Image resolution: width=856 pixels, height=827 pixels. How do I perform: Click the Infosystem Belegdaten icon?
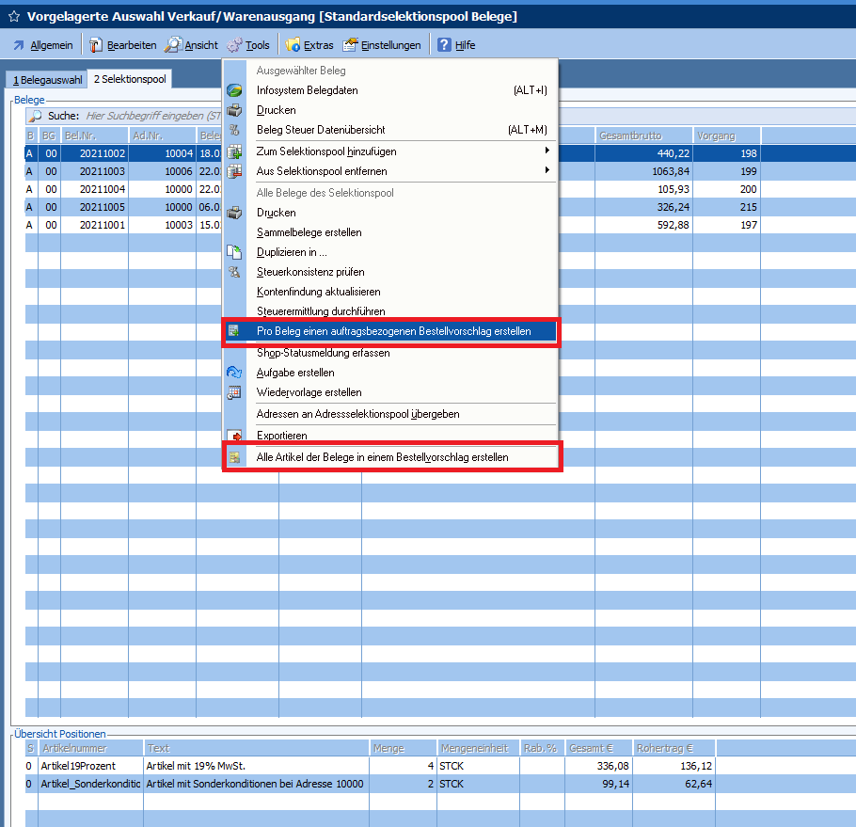pos(234,90)
